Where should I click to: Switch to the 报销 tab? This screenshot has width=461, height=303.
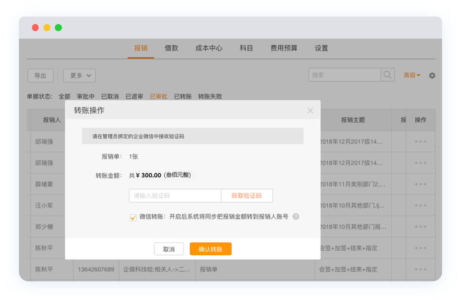point(141,48)
